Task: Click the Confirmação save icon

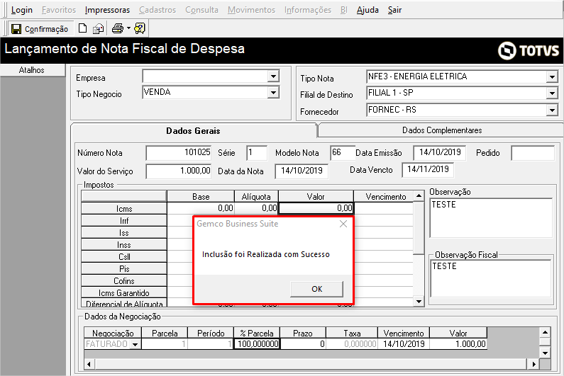Action: (x=16, y=29)
